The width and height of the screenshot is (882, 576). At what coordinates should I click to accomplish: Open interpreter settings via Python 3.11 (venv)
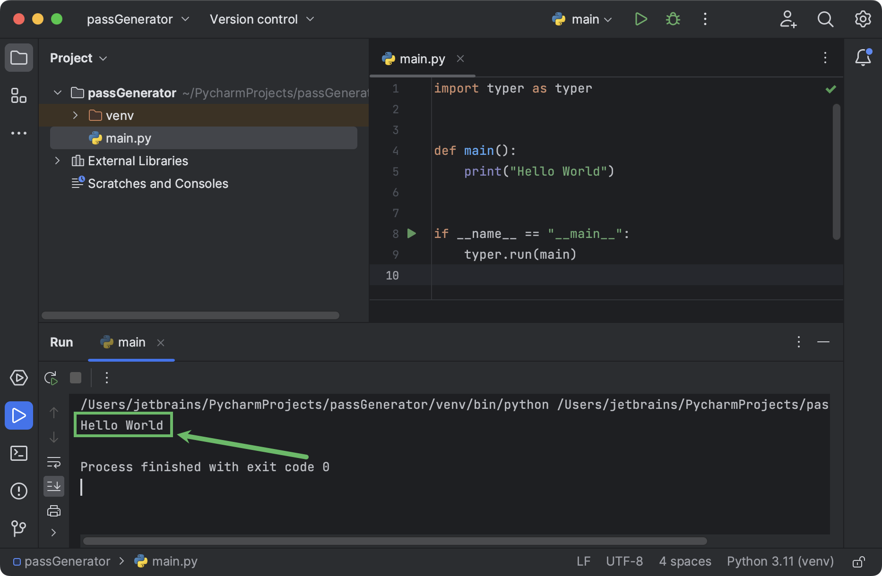click(x=780, y=561)
